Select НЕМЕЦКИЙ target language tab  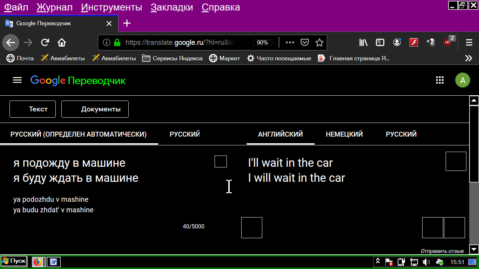(x=344, y=134)
